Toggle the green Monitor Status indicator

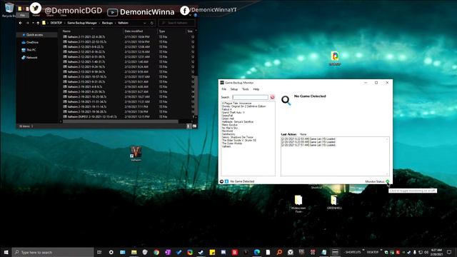387,181
